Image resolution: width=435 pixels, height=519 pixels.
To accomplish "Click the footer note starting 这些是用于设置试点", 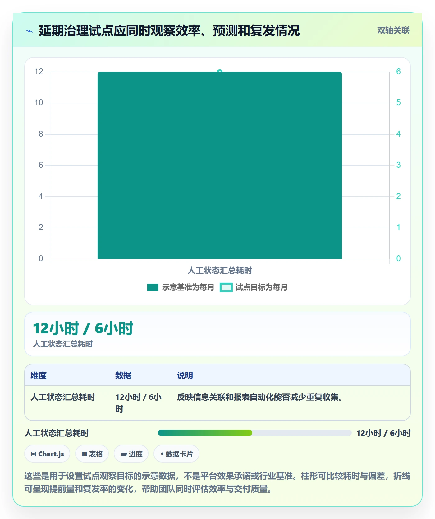I will point(217,482).
